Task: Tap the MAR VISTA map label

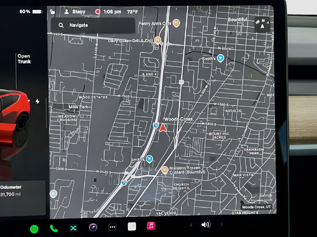Action: 243,175
